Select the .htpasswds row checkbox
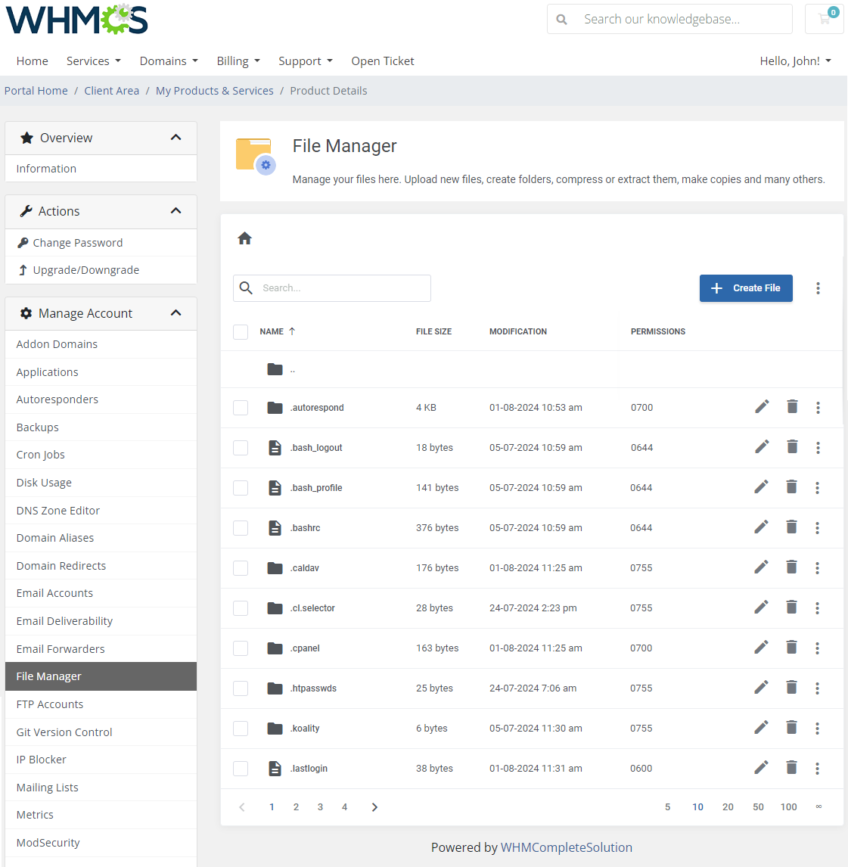The height and width of the screenshot is (867, 848). coord(241,688)
